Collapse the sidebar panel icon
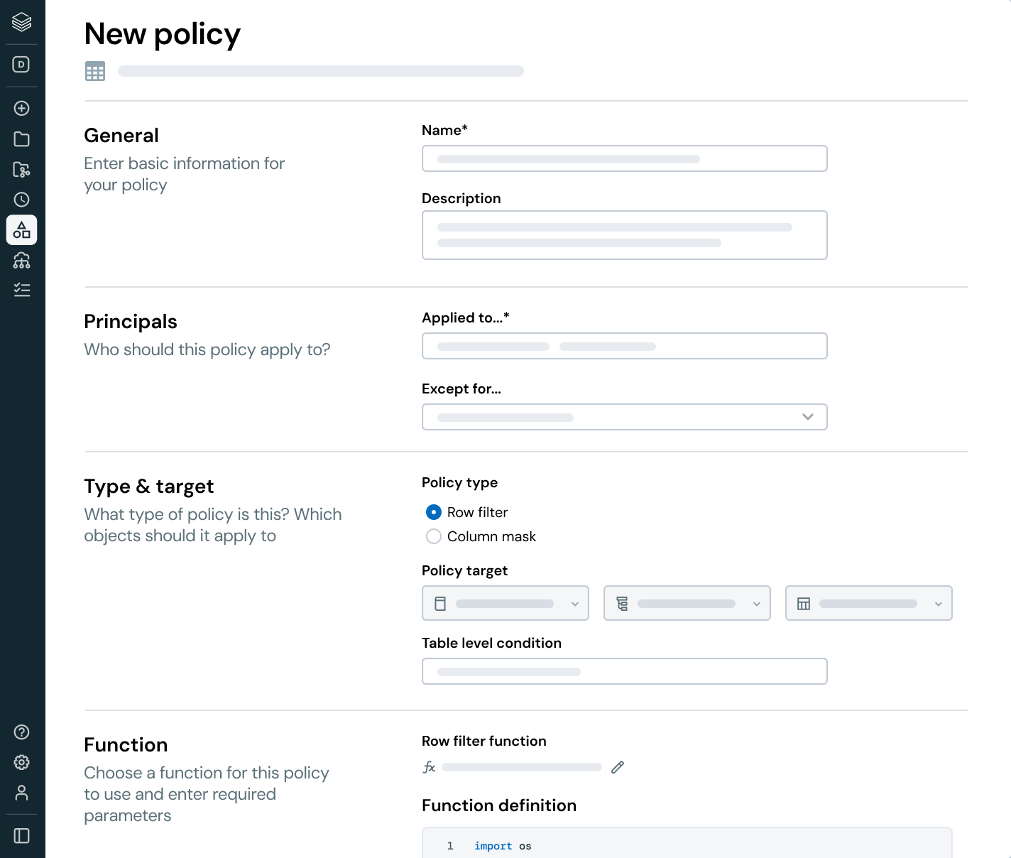Screen dimensions: 1011x858 click(x=22, y=836)
